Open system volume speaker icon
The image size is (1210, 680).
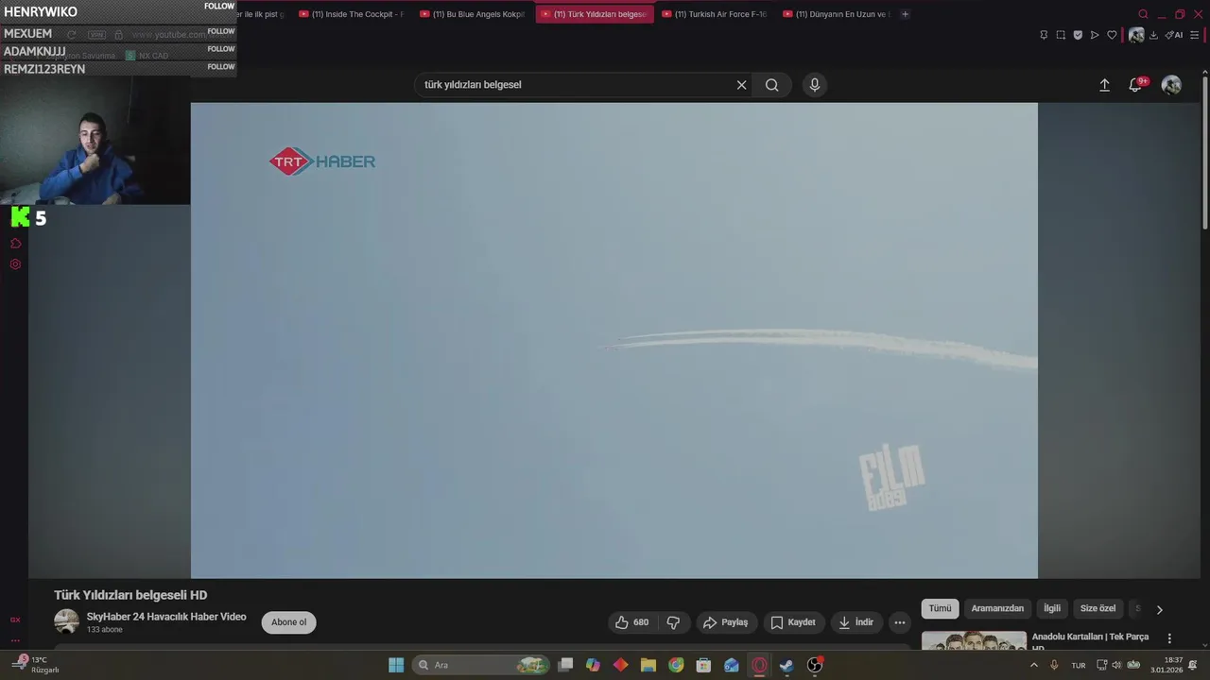[x=1116, y=665]
